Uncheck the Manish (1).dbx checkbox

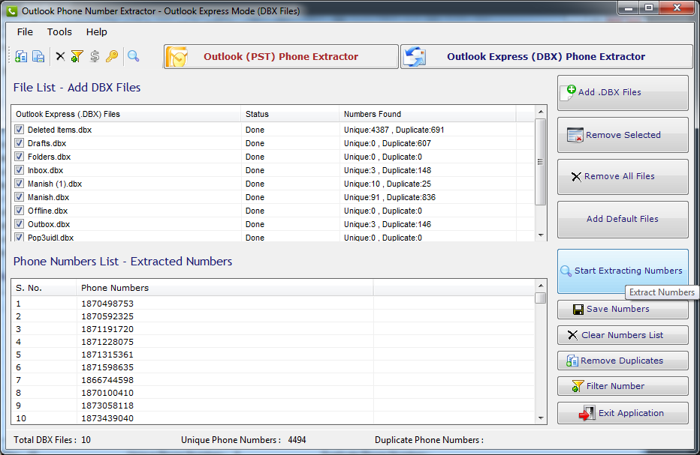[x=20, y=183]
